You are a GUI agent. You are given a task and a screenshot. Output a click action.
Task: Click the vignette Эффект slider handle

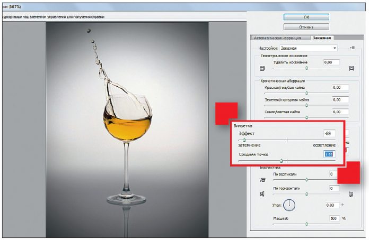point(244,140)
